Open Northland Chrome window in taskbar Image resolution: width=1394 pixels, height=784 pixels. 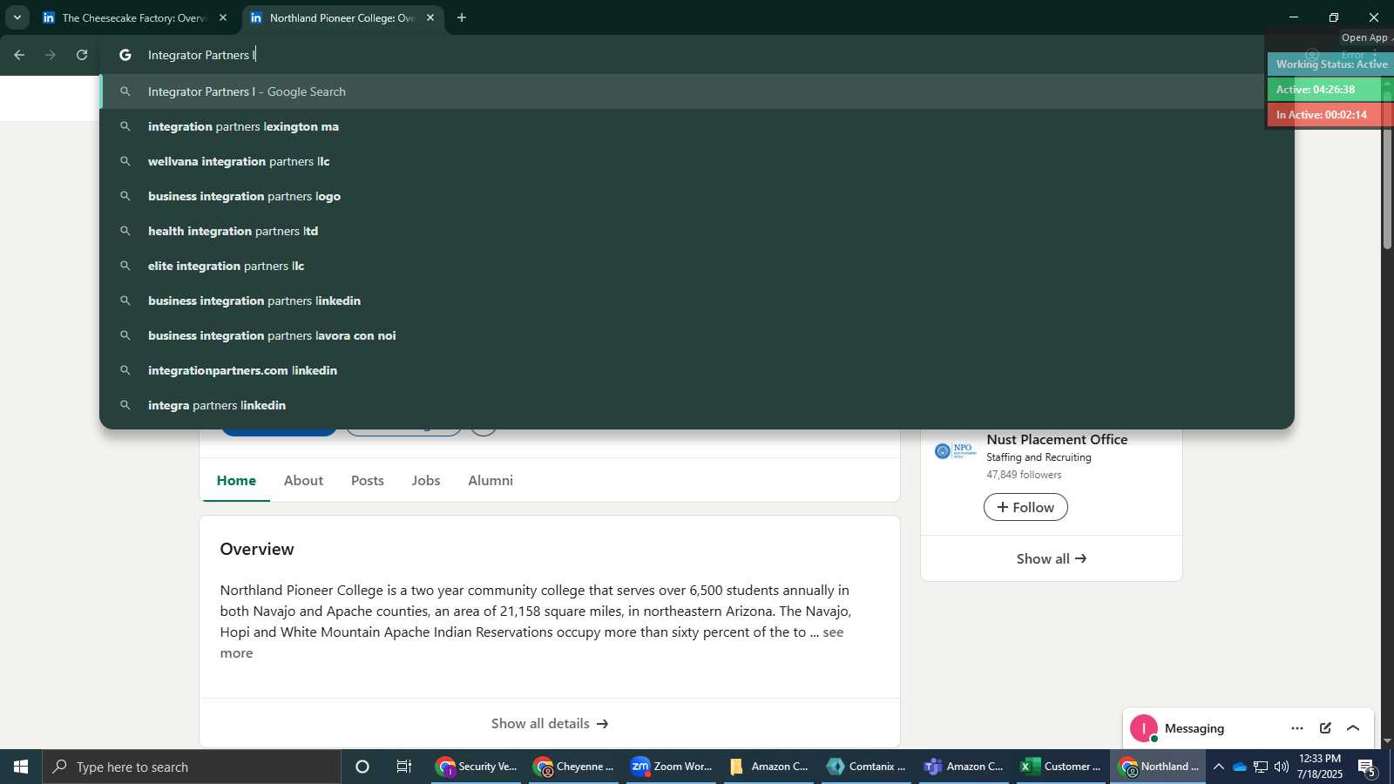pyautogui.click(x=1159, y=767)
